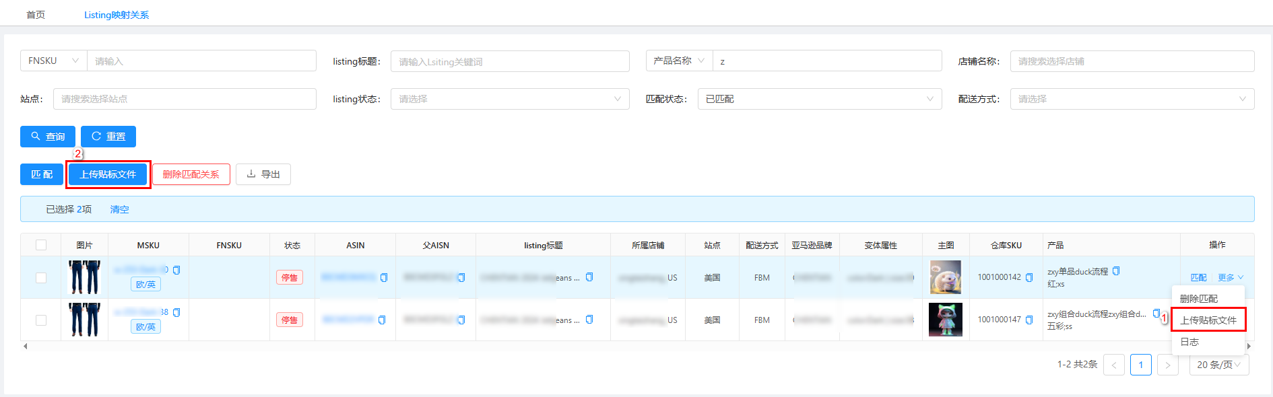Copy product name zxy单品duck流程

tap(1116, 271)
